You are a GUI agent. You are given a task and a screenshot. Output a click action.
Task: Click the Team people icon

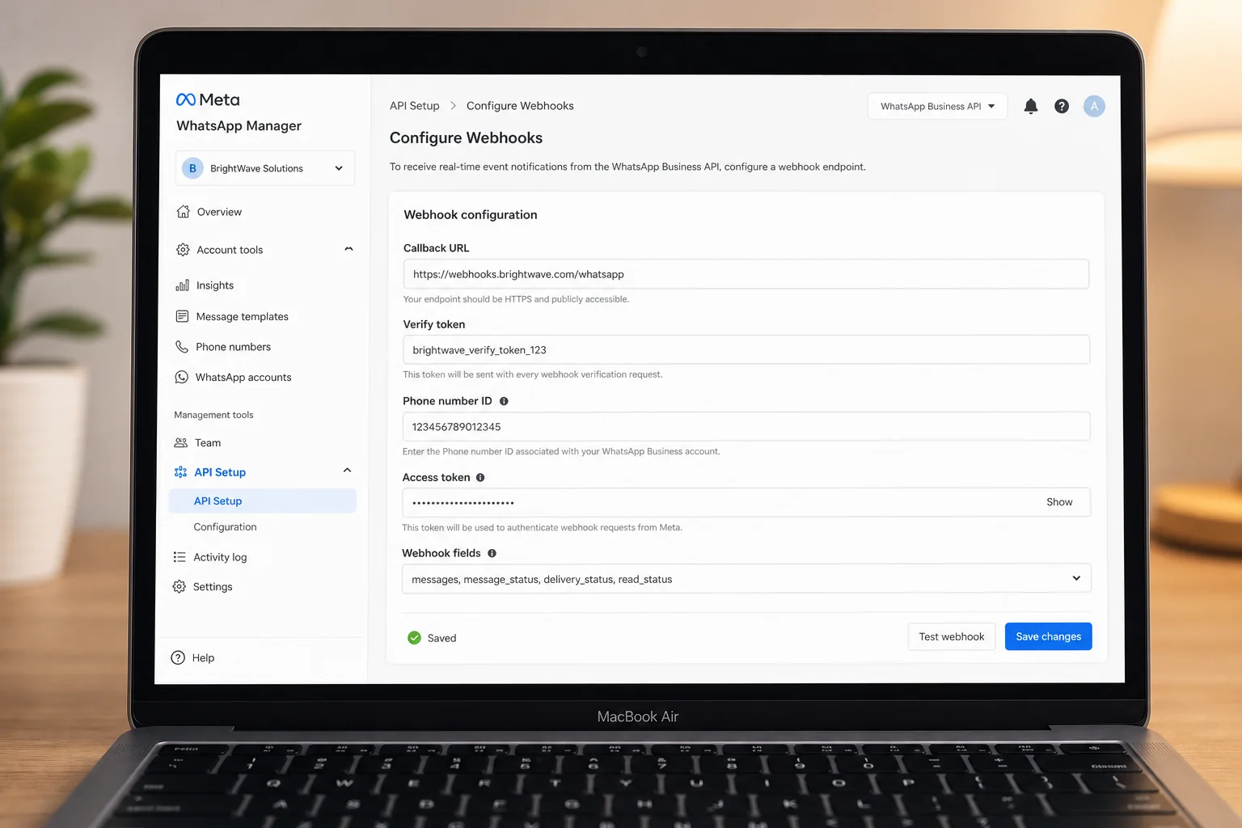(x=181, y=443)
